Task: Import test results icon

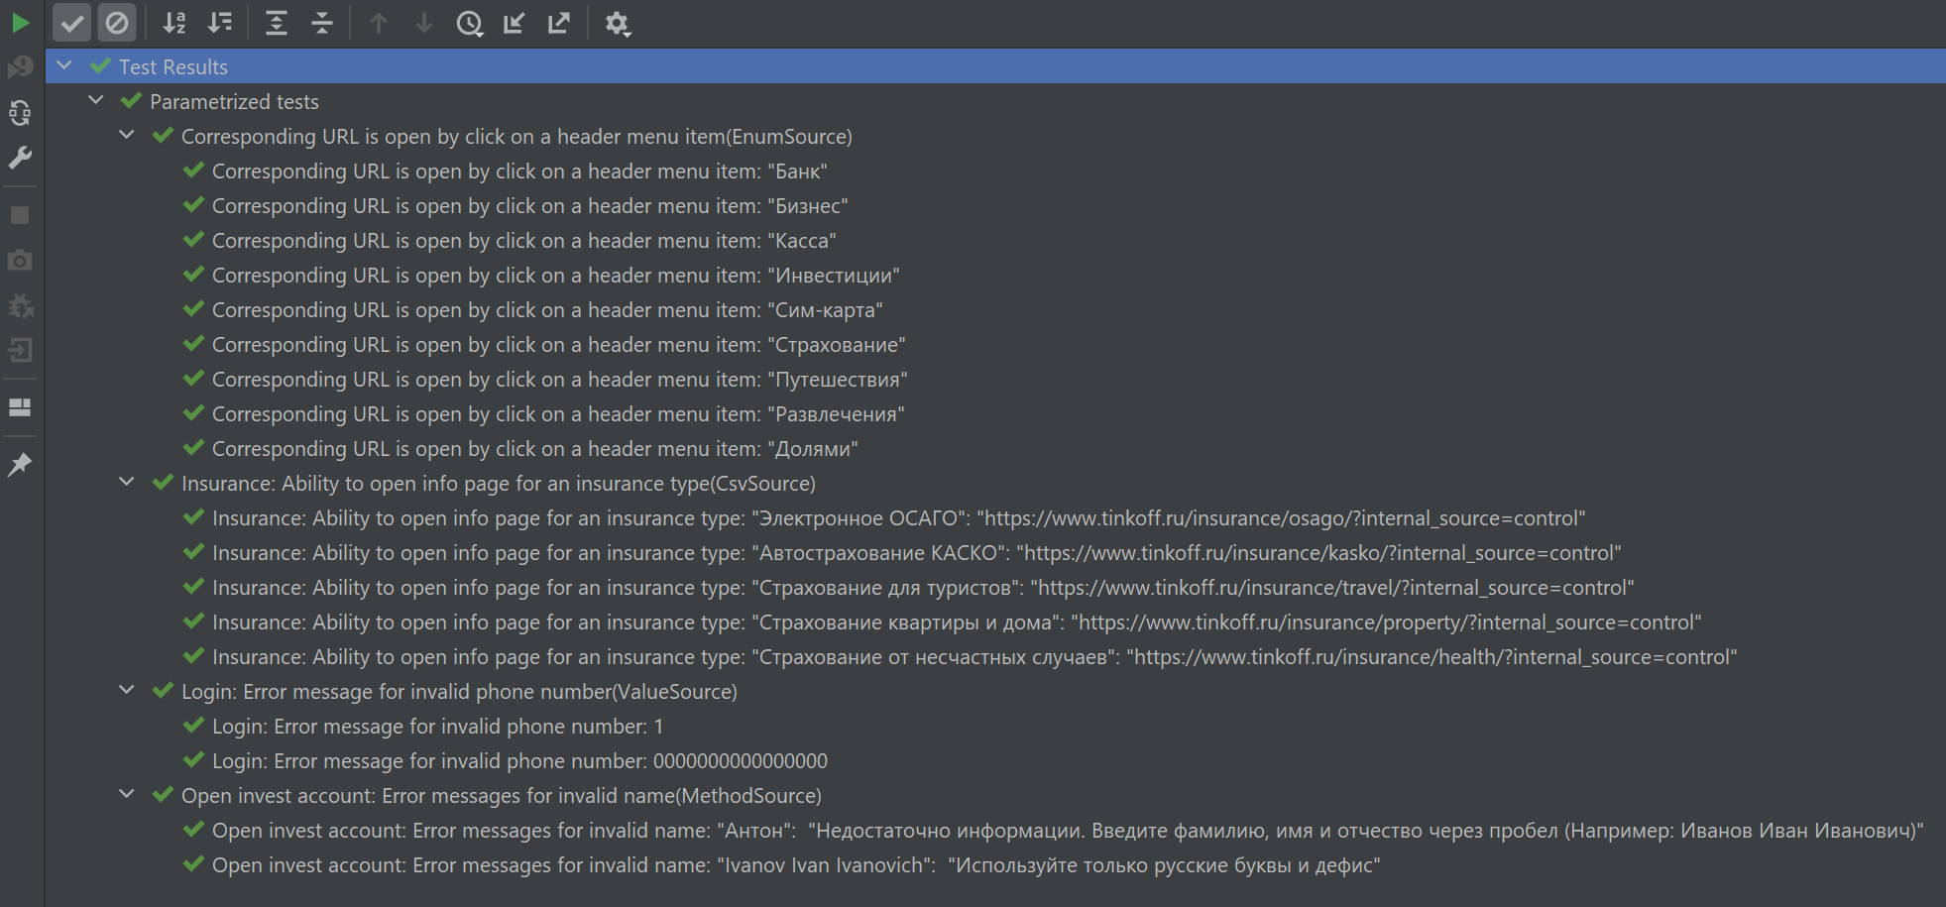Action: 514,23
